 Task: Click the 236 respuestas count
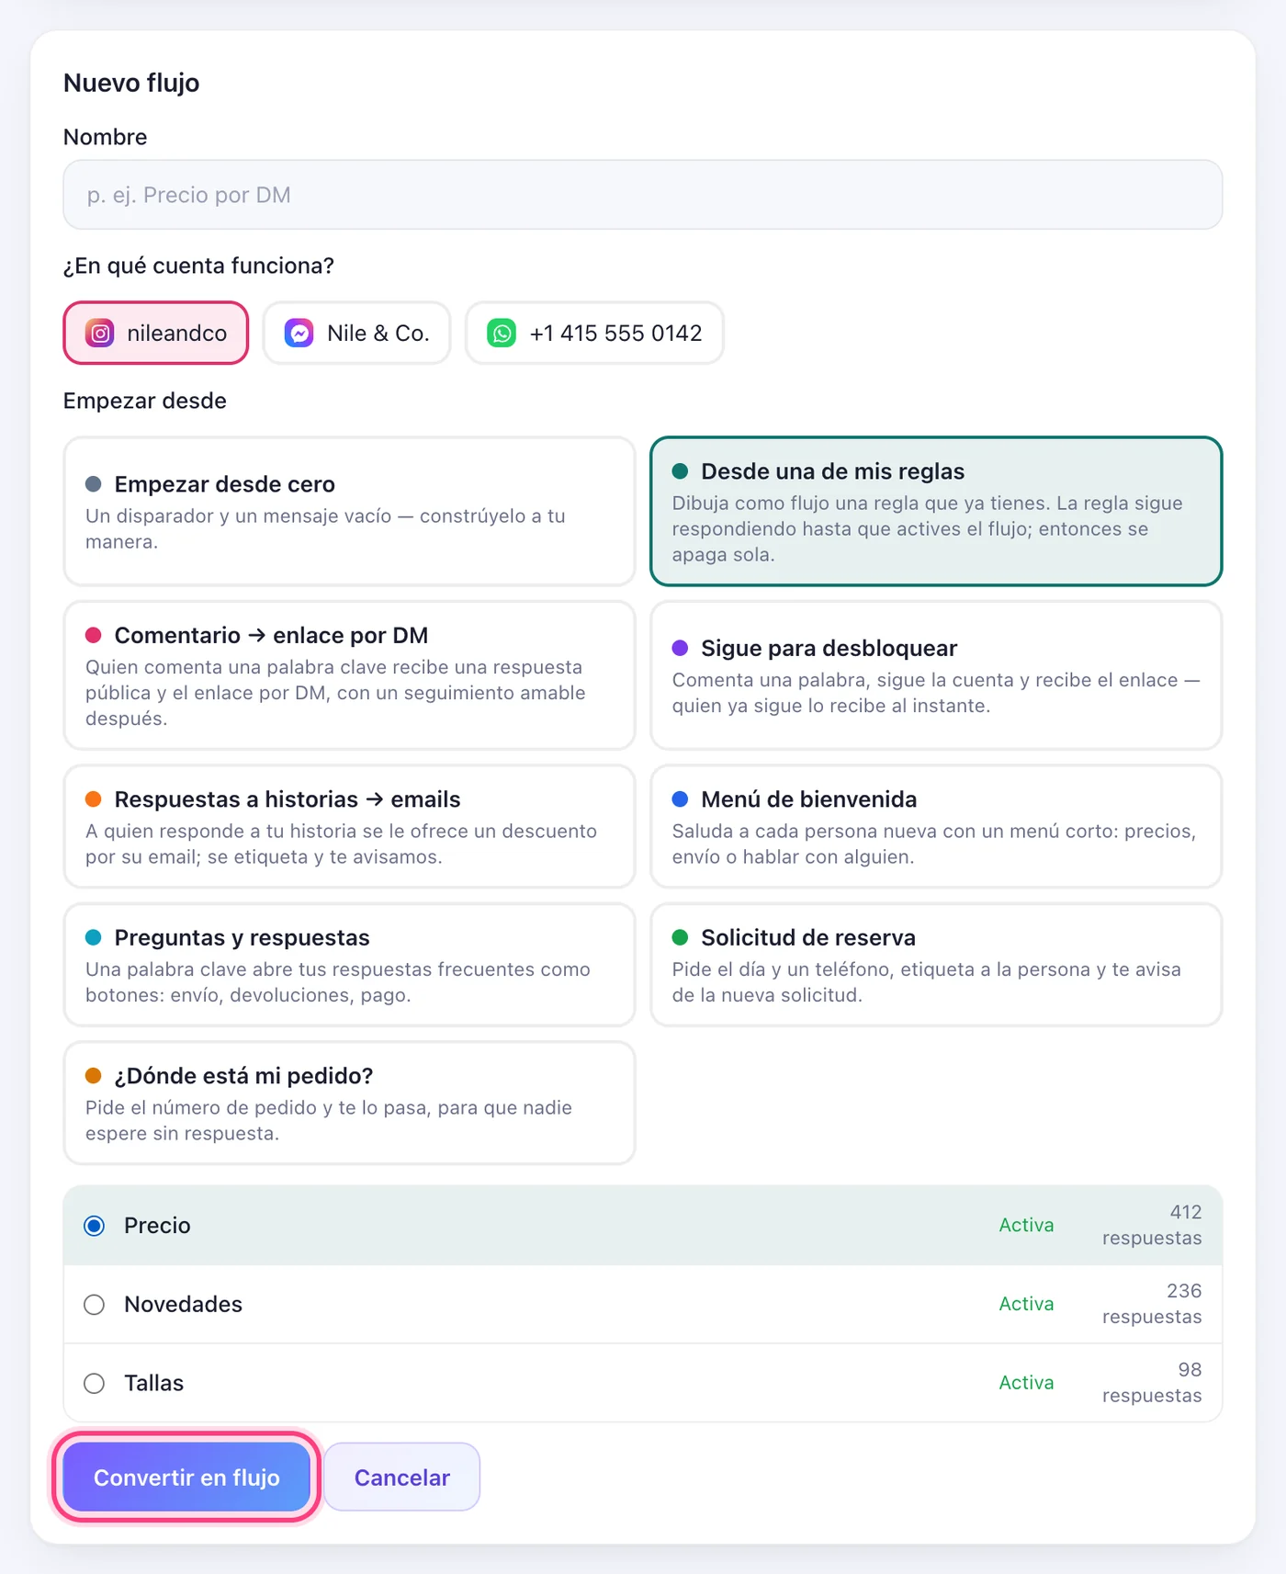[x=1152, y=1304]
